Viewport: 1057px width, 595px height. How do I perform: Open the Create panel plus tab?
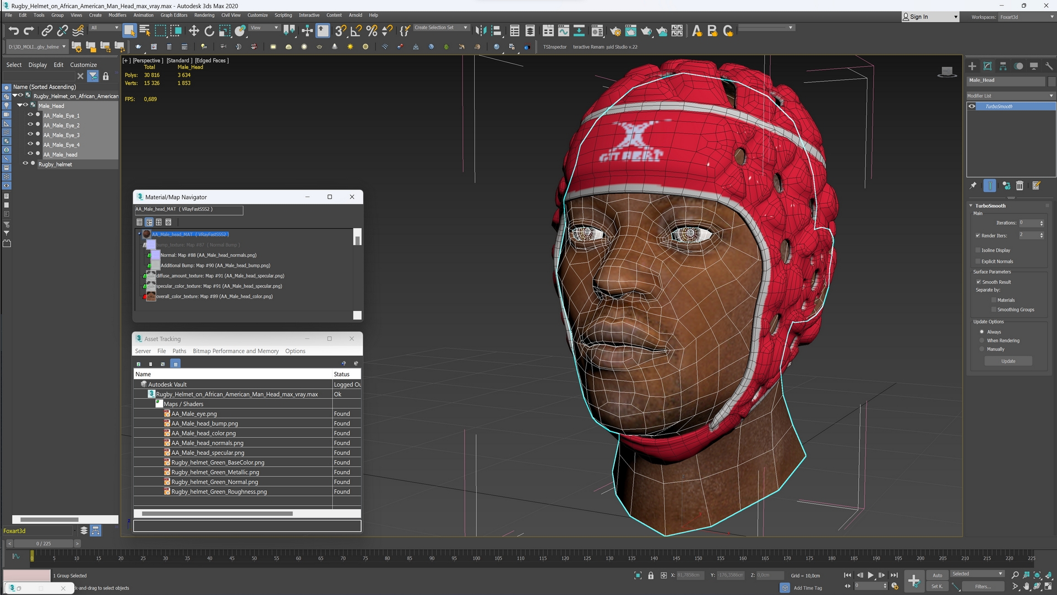[972, 66]
